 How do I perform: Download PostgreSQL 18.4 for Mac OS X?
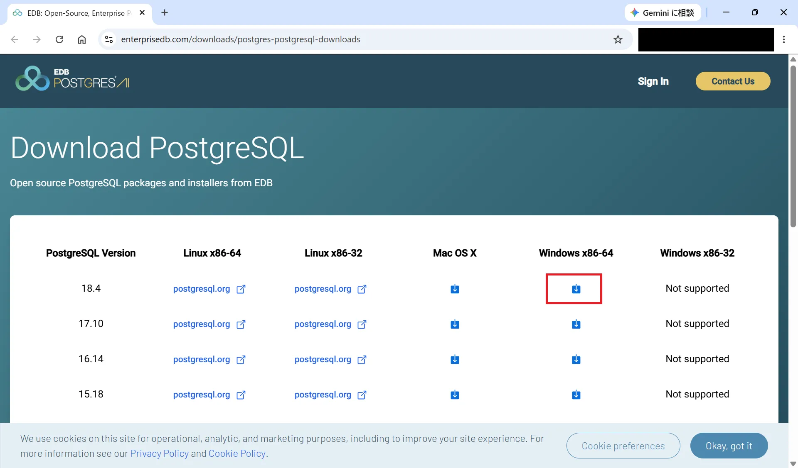(x=455, y=289)
